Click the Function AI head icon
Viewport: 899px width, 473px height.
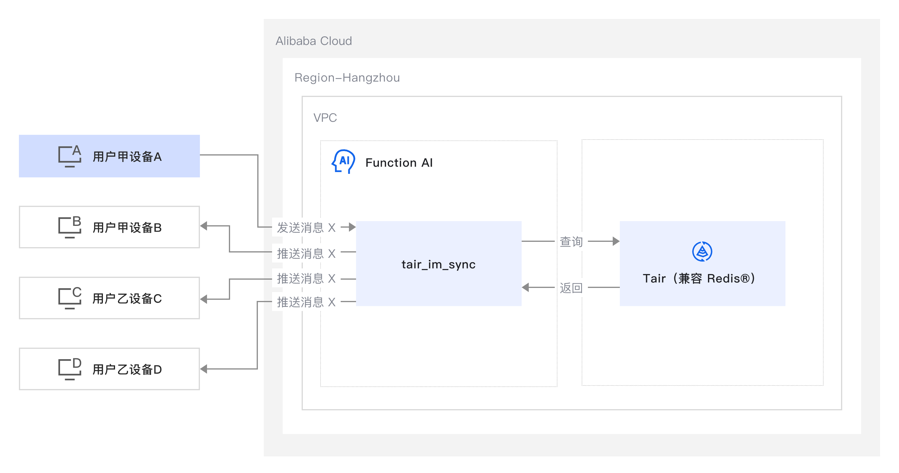[343, 161]
